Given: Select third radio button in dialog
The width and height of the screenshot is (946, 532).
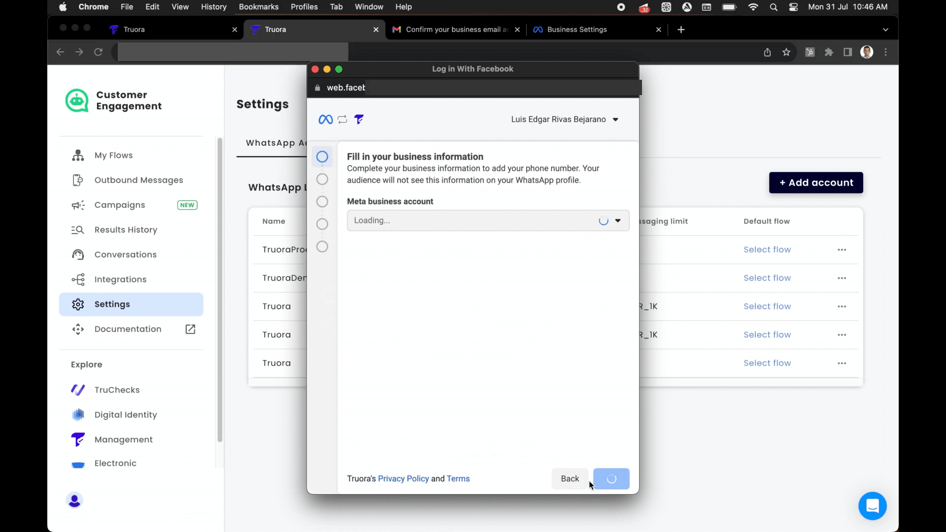Looking at the screenshot, I should 322,201.
